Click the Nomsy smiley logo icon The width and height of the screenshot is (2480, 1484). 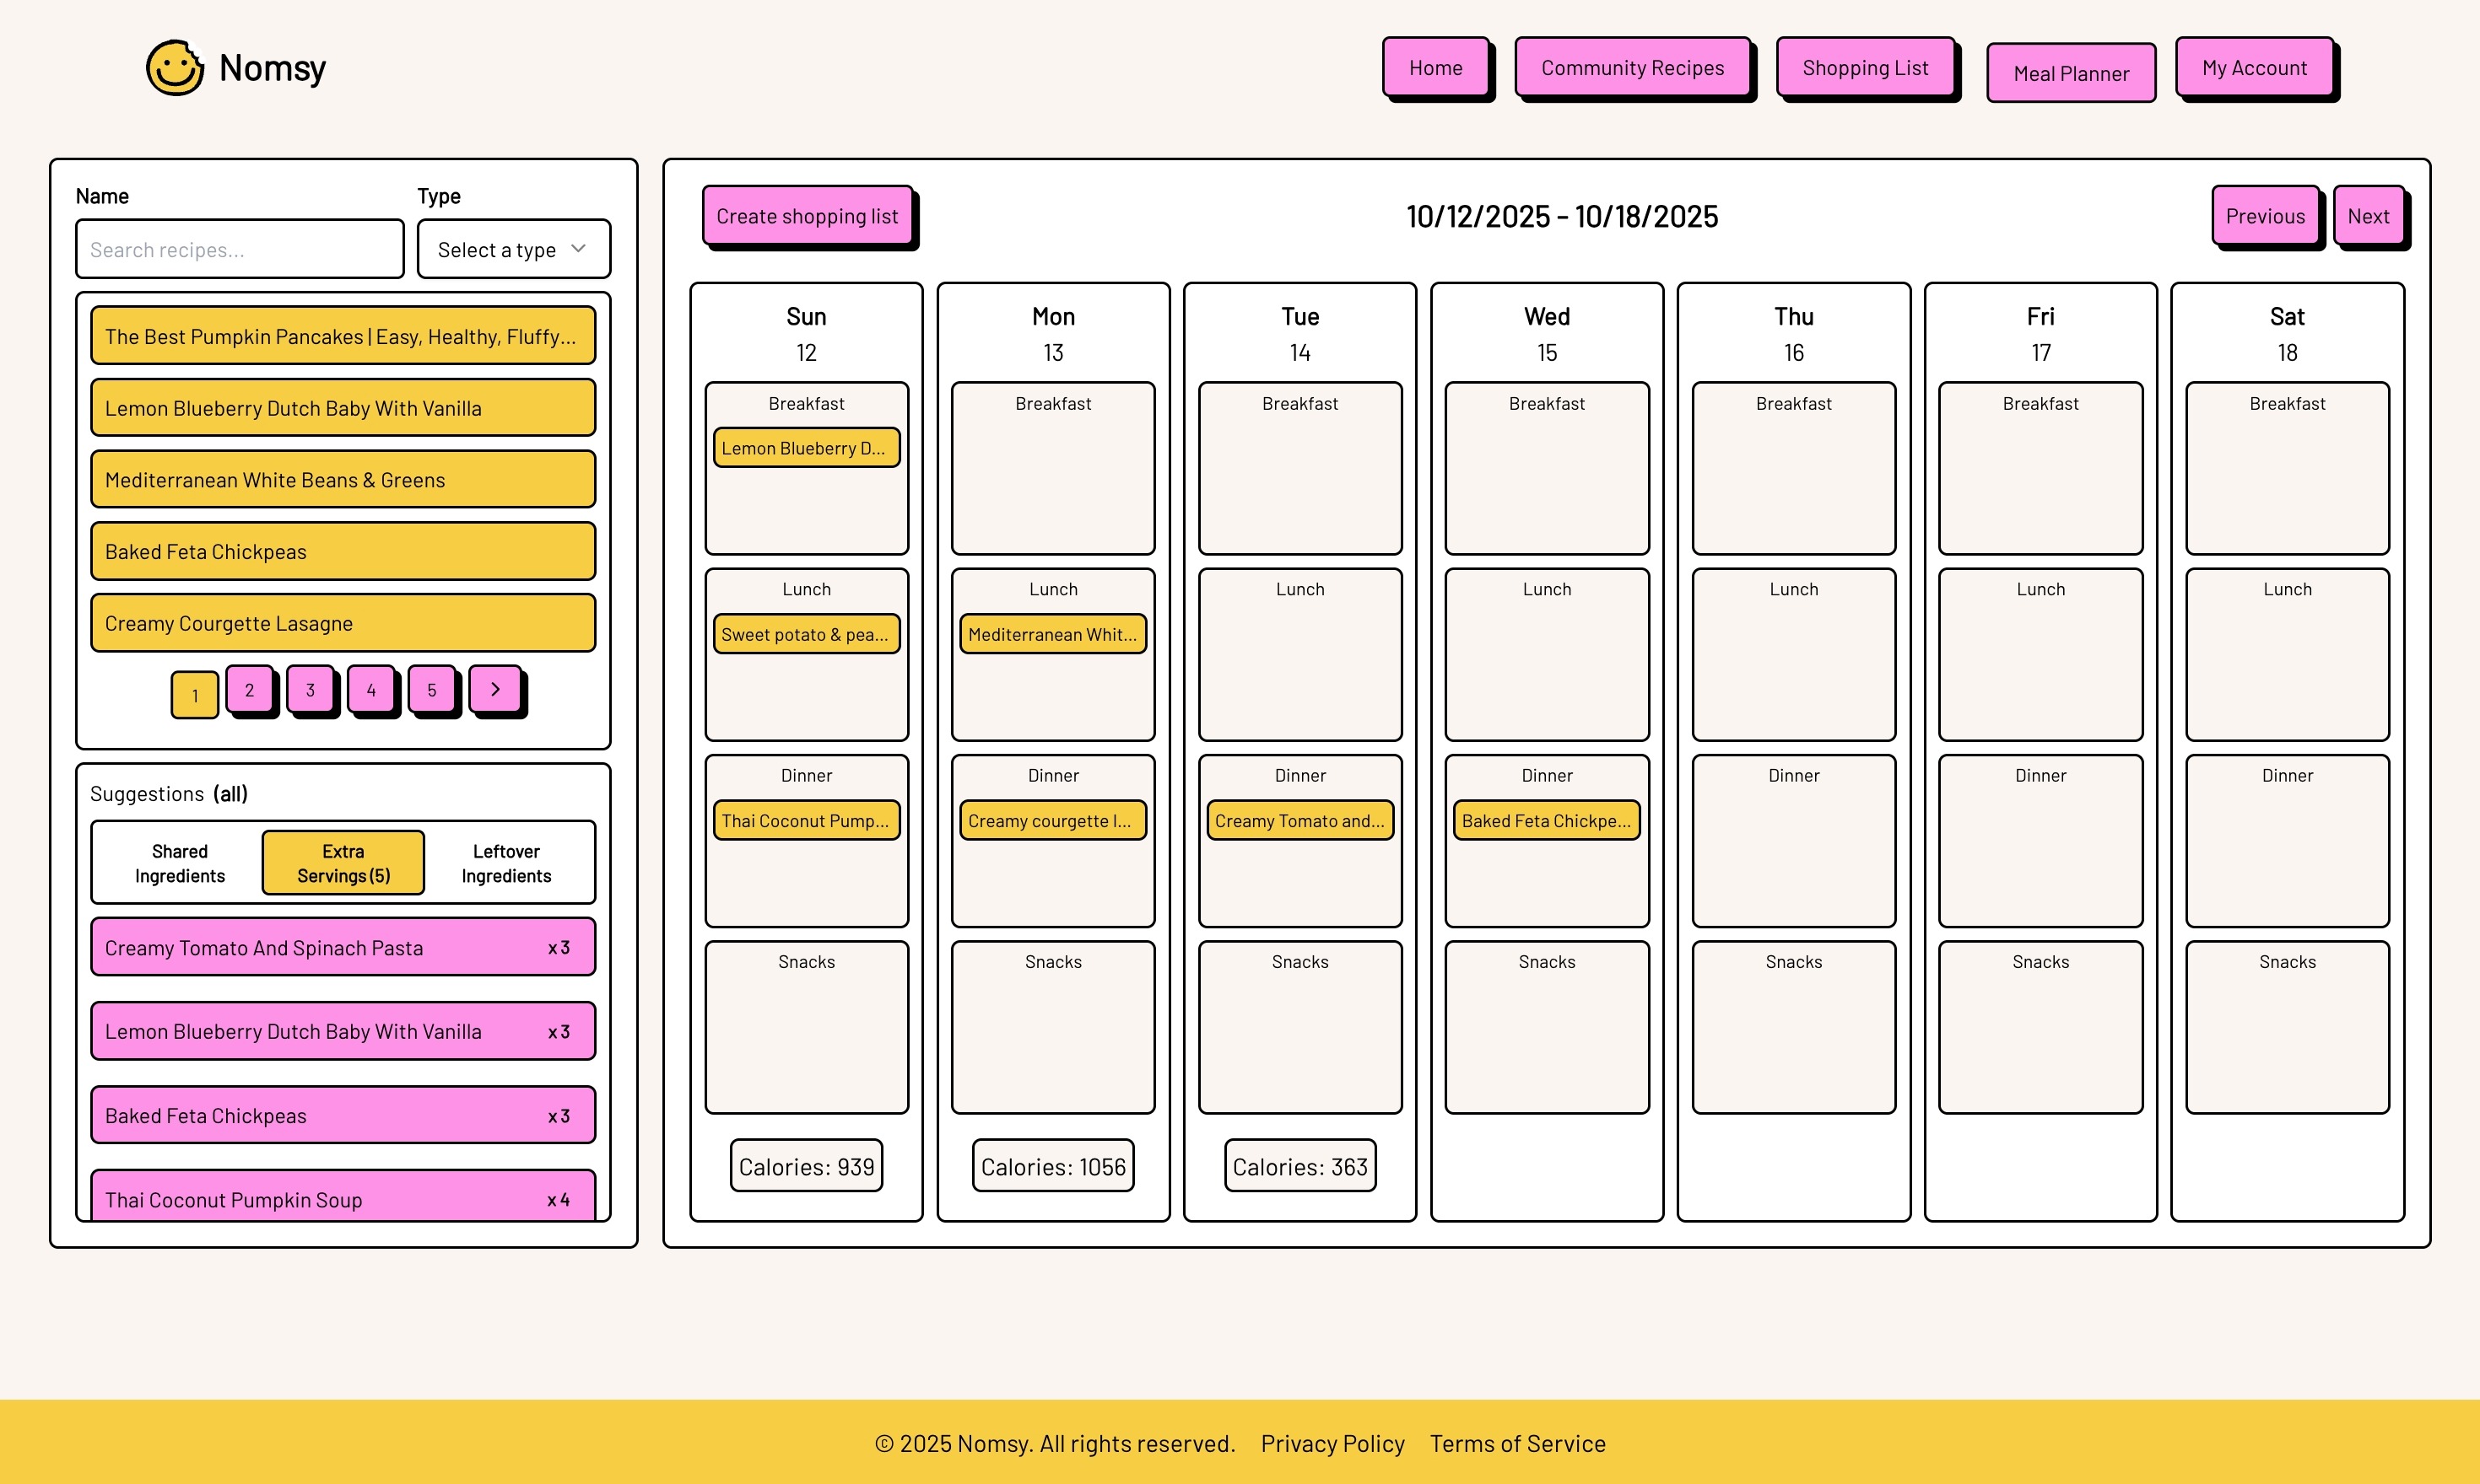(176, 68)
